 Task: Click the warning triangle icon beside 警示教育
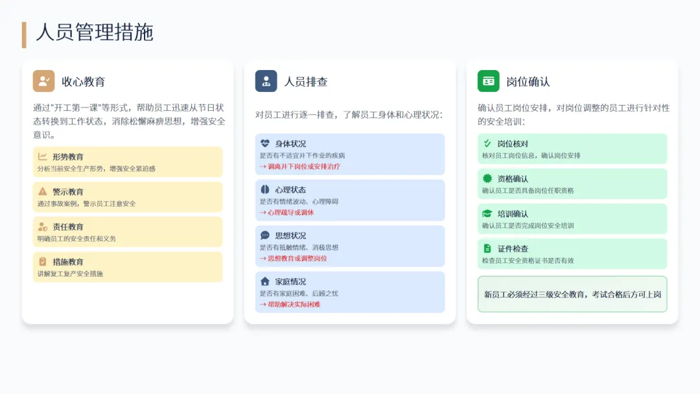click(43, 191)
